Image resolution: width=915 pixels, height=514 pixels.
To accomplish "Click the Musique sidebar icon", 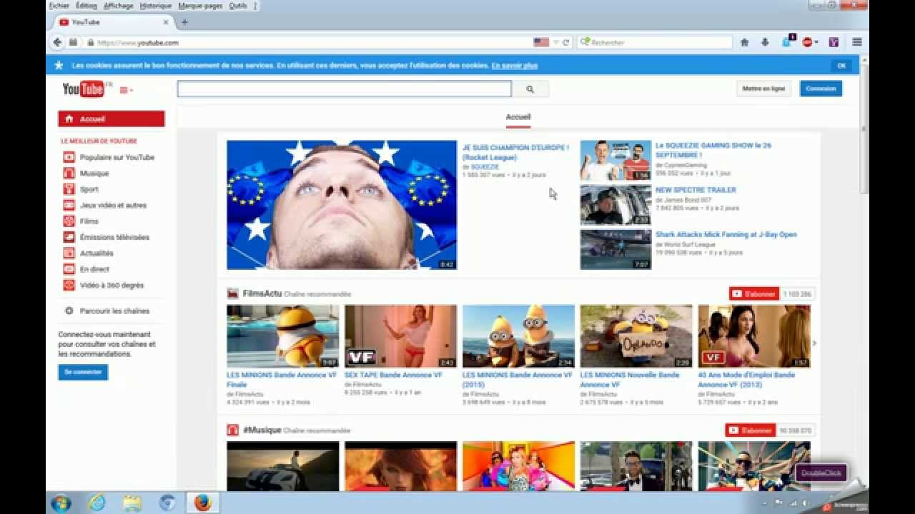I will (x=69, y=173).
